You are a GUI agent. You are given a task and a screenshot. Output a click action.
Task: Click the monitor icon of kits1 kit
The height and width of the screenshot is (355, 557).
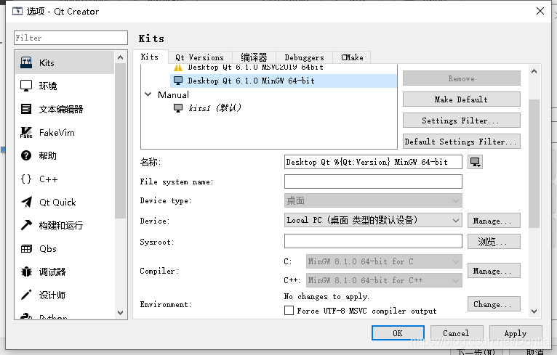coord(178,108)
